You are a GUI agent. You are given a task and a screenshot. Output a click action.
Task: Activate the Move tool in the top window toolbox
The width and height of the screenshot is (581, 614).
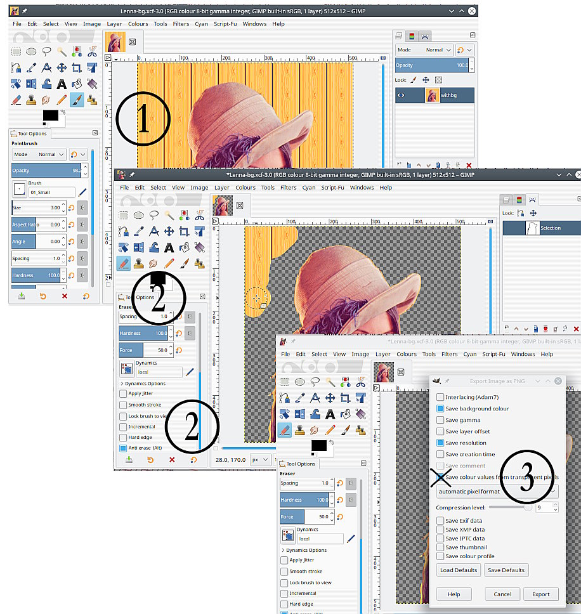click(x=62, y=68)
